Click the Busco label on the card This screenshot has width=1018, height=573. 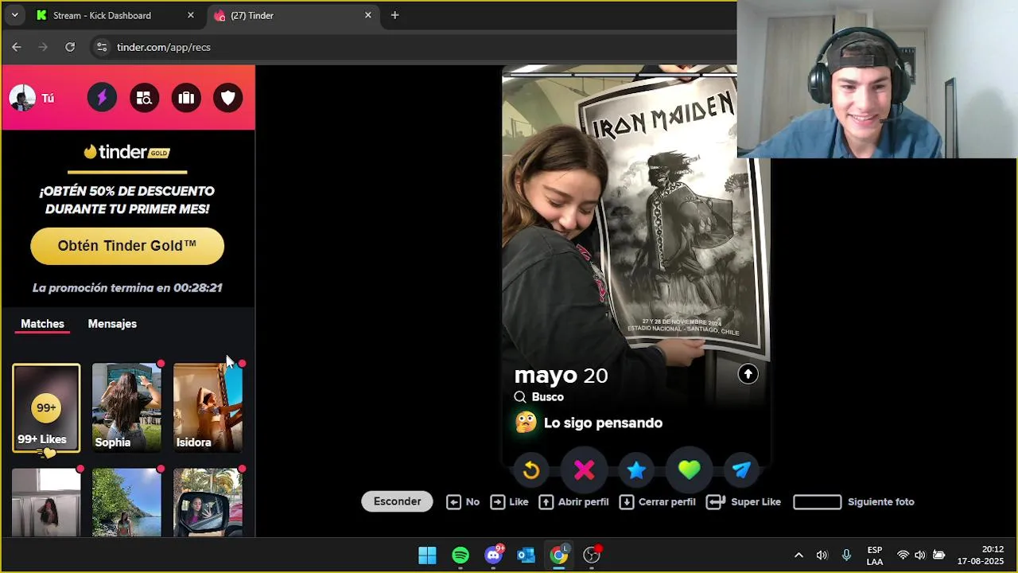[x=547, y=397]
